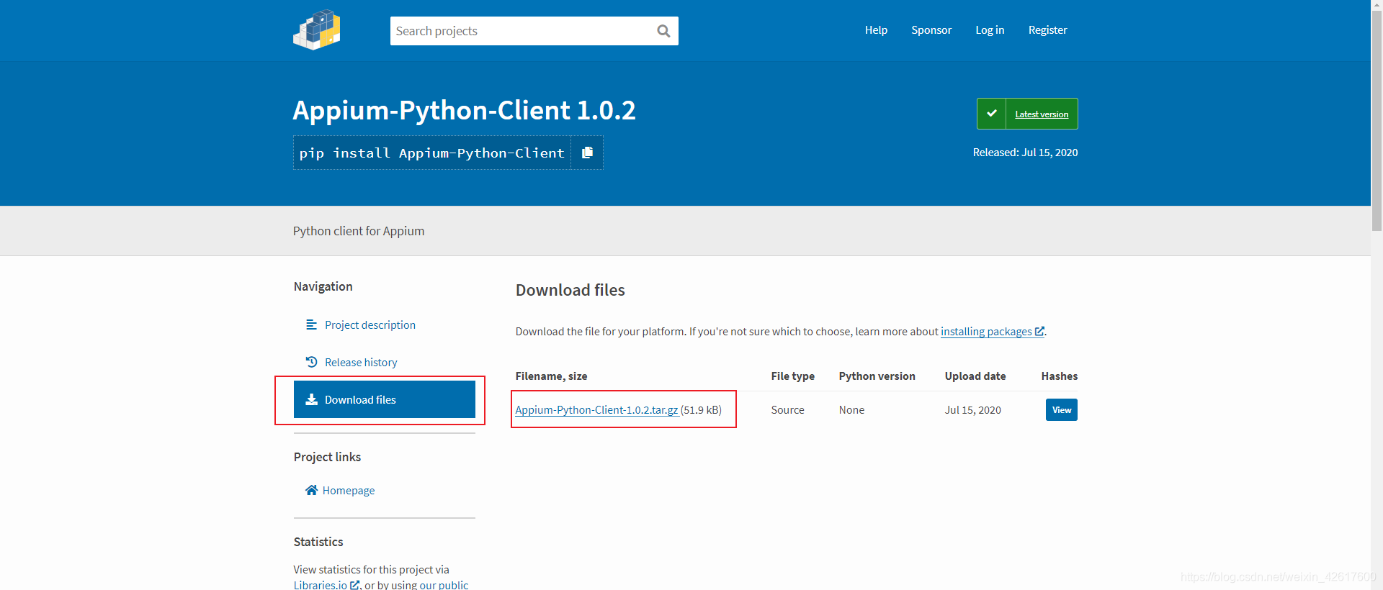Download Appium-Python-Client-1.0.2.tar.gz file
The image size is (1383, 590).
click(596, 410)
